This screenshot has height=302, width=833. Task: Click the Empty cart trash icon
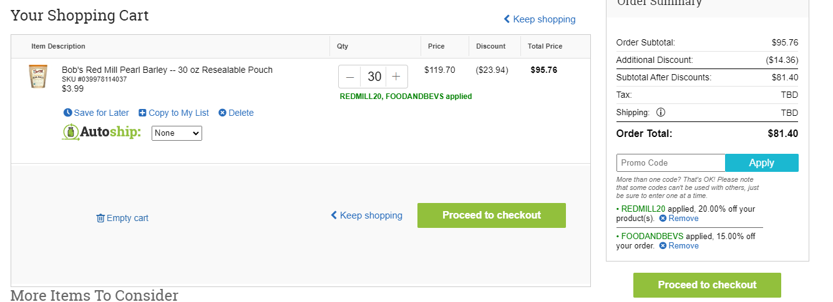(100, 218)
